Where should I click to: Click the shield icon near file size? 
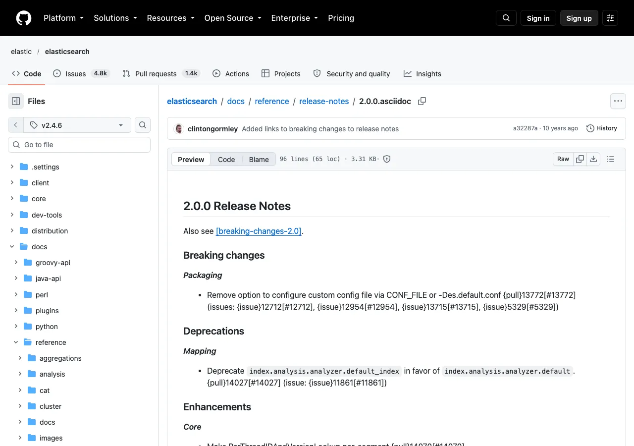pos(387,159)
